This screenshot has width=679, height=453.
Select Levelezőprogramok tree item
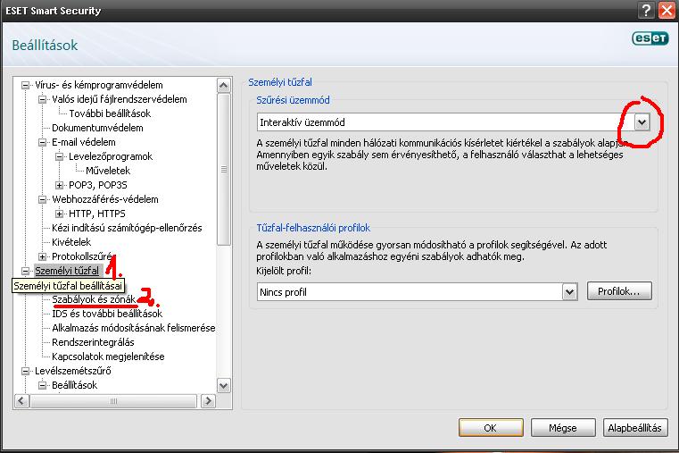(111, 156)
